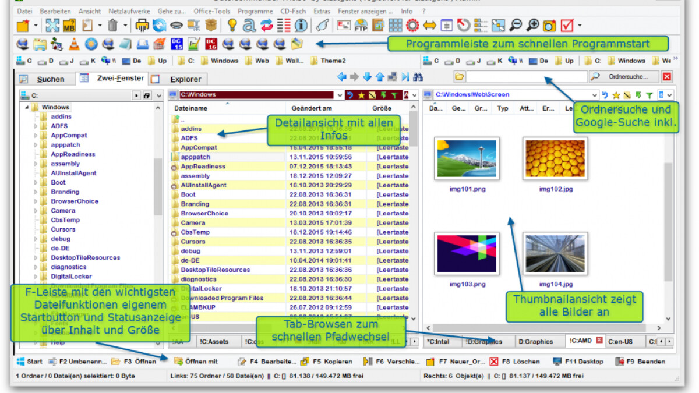This screenshot has height=393, width=699.
Task: Launch the VLC cone program icon
Action: 74,43
